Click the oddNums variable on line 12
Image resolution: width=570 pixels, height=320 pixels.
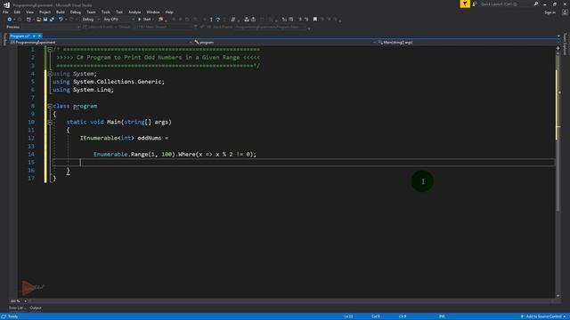(150, 139)
